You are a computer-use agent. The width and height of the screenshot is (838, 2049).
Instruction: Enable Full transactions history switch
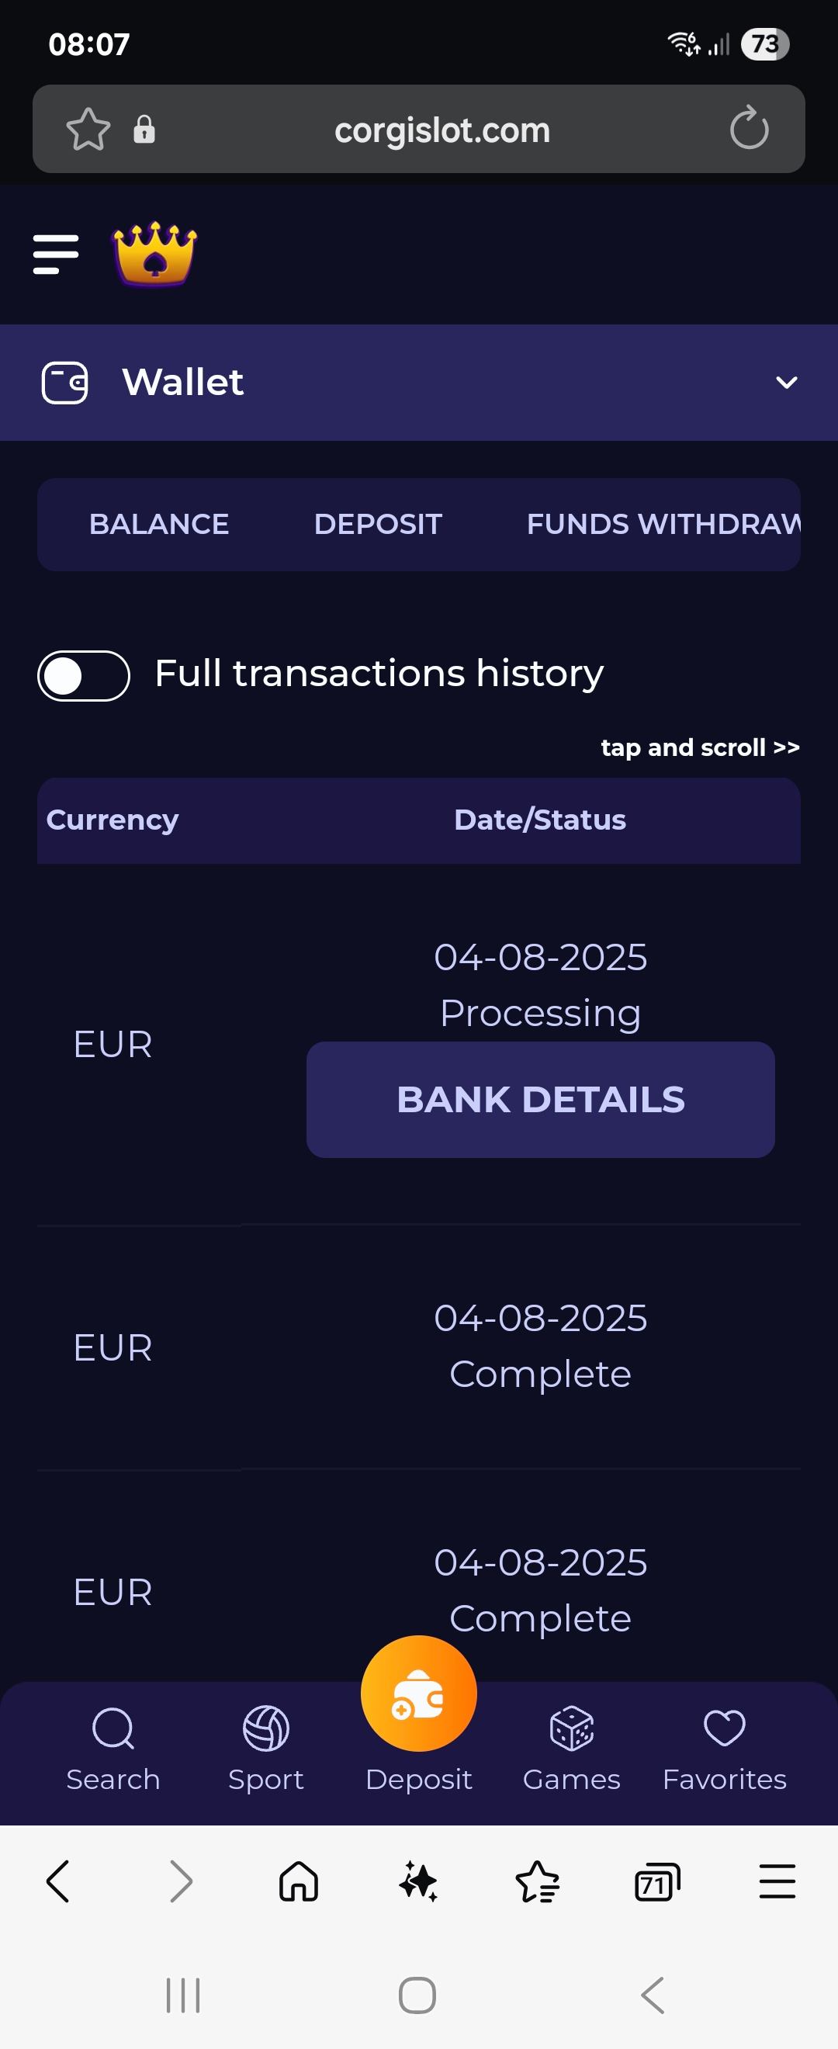point(84,676)
